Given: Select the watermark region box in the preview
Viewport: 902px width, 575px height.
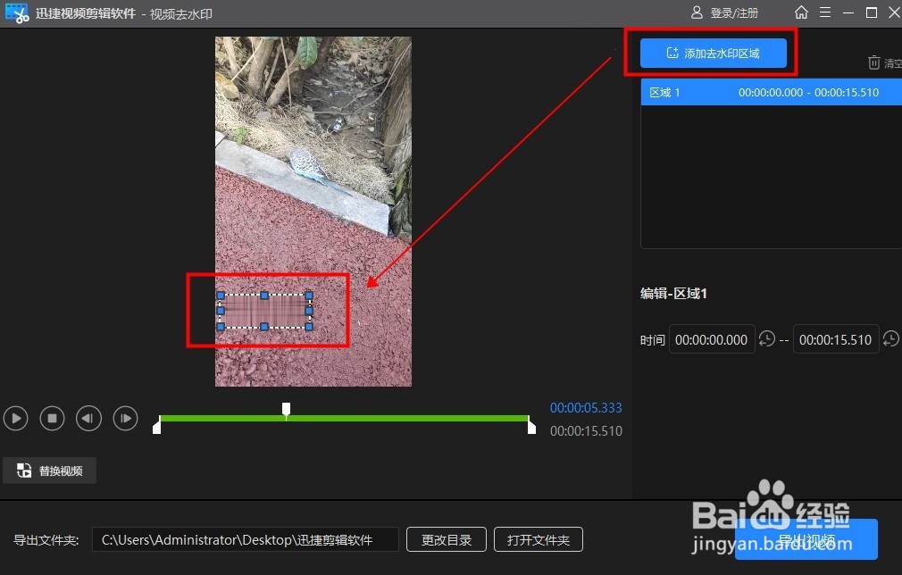Looking at the screenshot, I should tap(265, 311).
